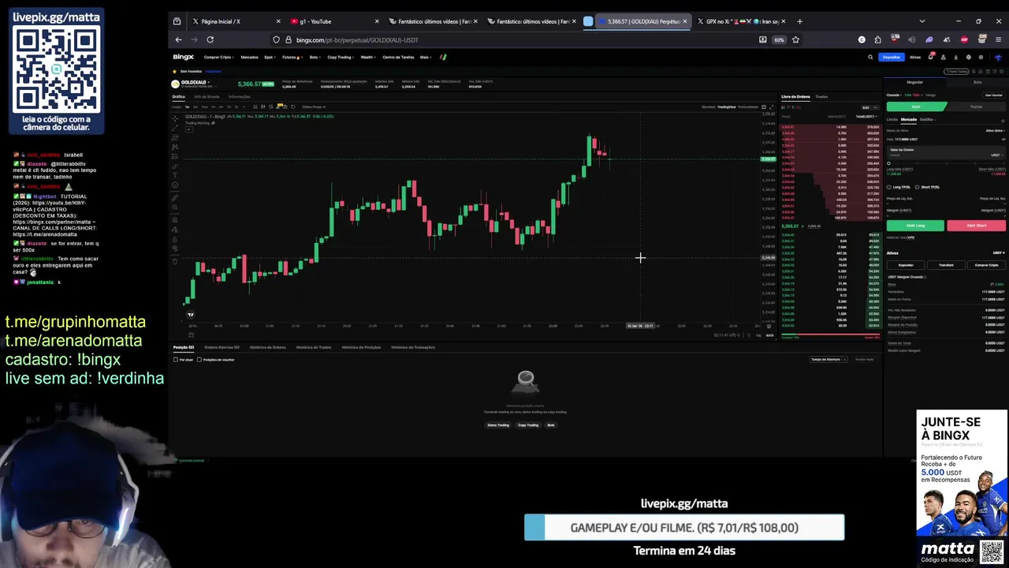This screenshot has height=568, width=1009.
Task: Open the GOLD(XAU) pair selector
Action: click(x=195, y=82)
